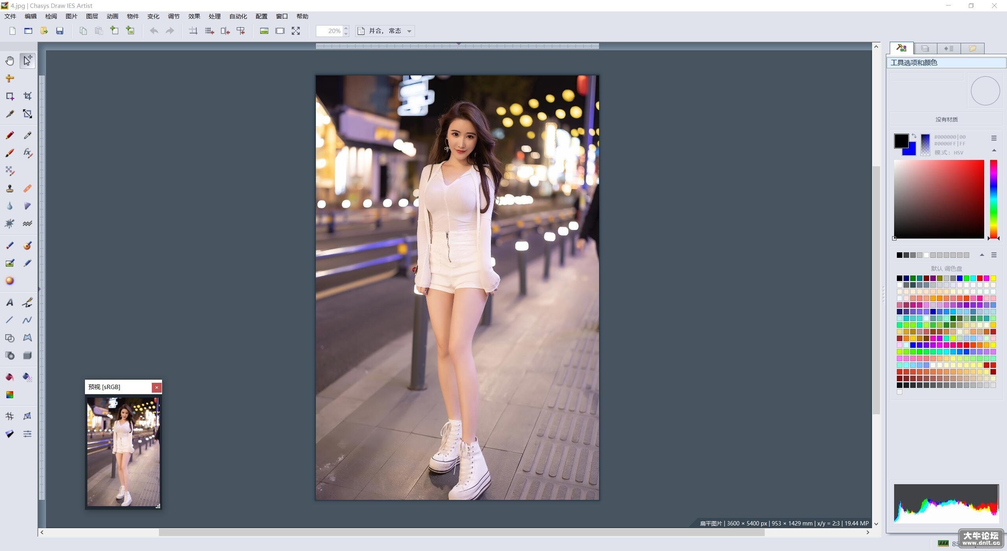Click the New document icon

[13, 31]
